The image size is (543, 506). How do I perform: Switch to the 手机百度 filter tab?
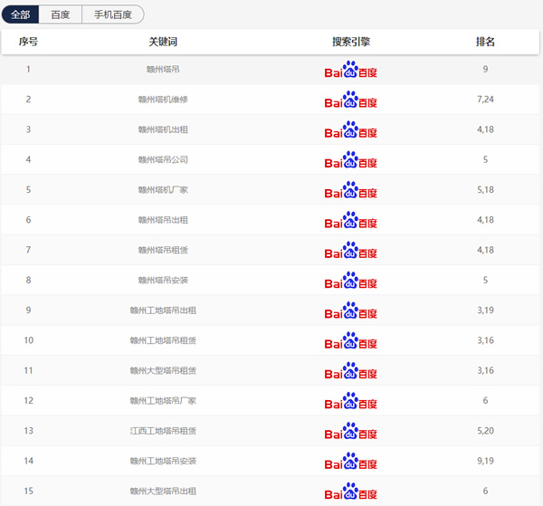(113, 14)
